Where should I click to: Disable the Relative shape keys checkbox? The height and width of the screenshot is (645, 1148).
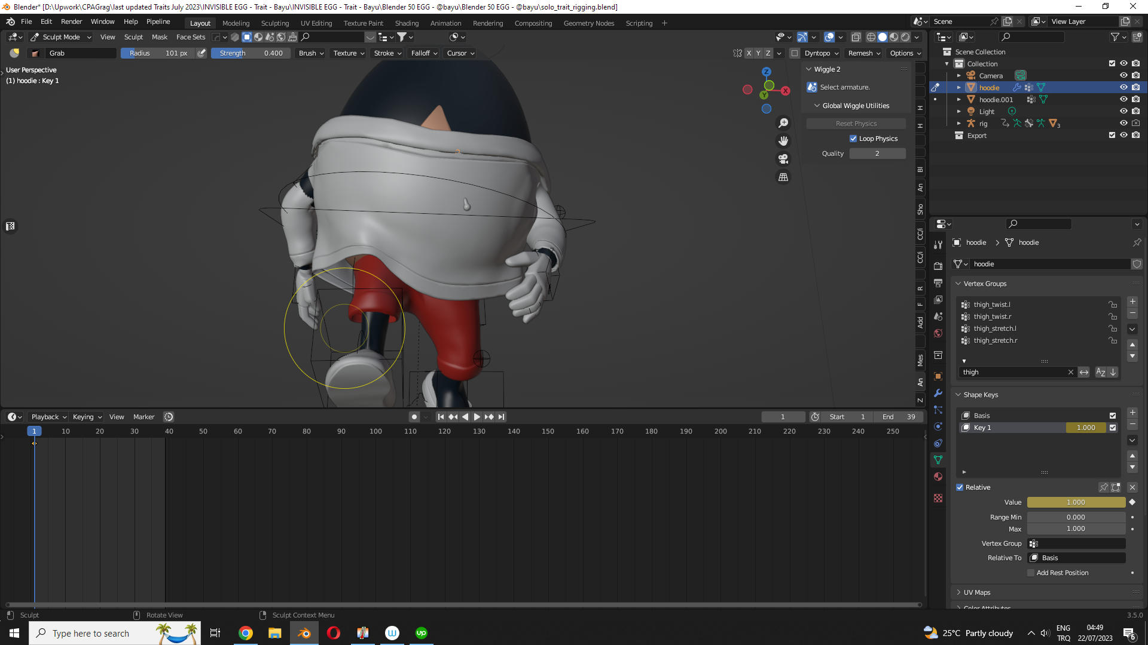point(960,487)
